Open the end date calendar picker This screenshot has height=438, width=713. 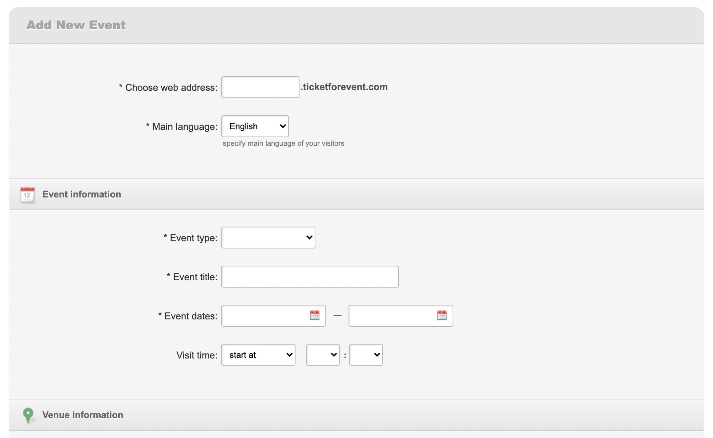pos(442,315)
